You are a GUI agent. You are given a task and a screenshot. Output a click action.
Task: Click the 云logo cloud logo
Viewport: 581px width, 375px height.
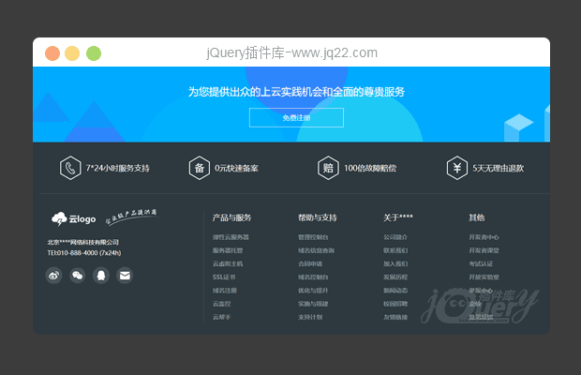click(74, 219)
